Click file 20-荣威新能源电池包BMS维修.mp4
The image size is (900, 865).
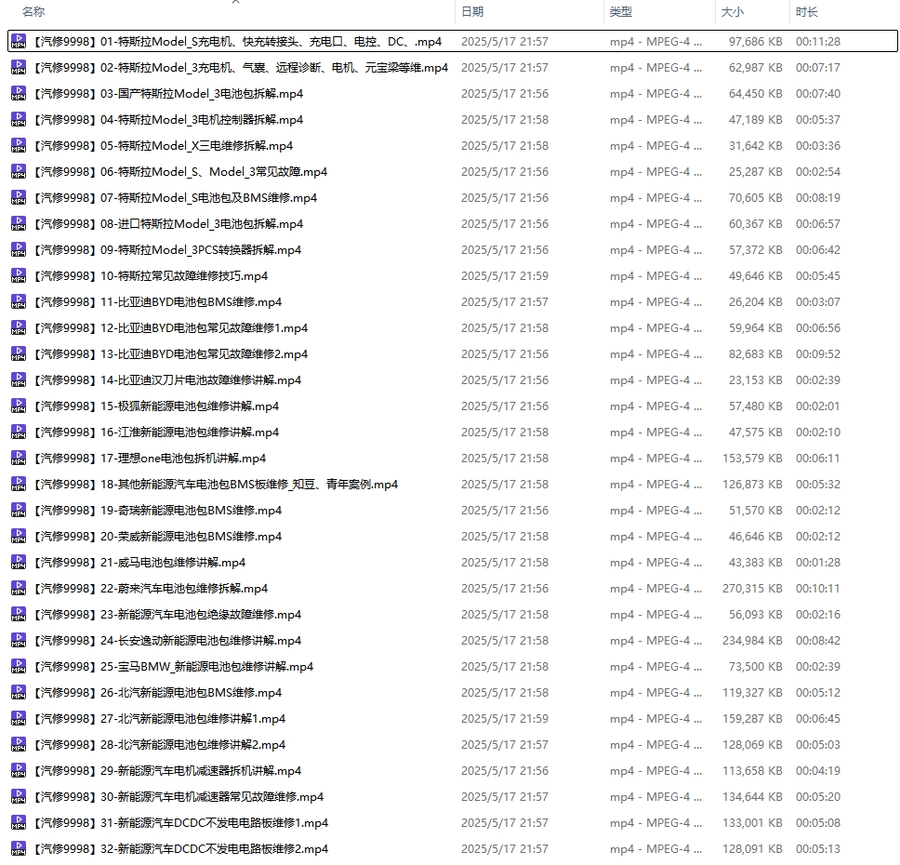[156, 537]
